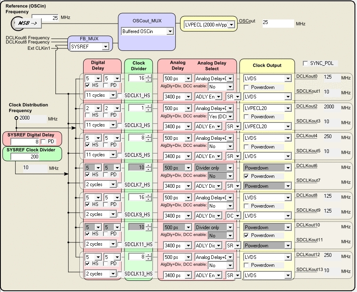Open the 11 cycles dropdown for SDCLK3
The height and width of the screenshot is (292, 357).
[x=113, y=125]
